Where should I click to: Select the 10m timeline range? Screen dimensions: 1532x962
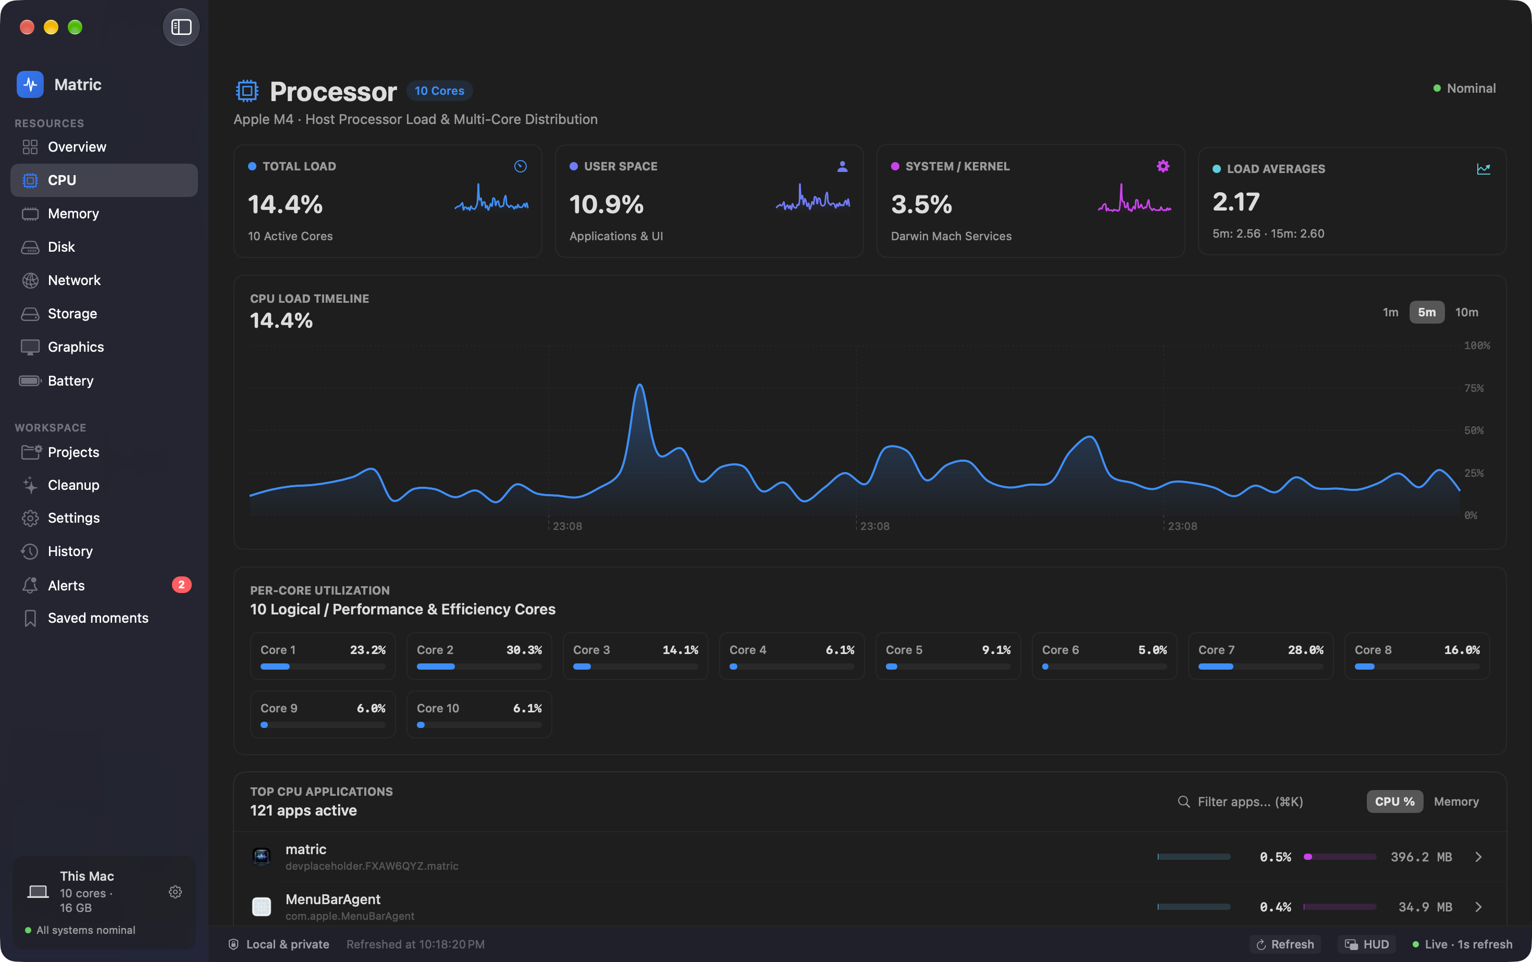coord(1467,312)
